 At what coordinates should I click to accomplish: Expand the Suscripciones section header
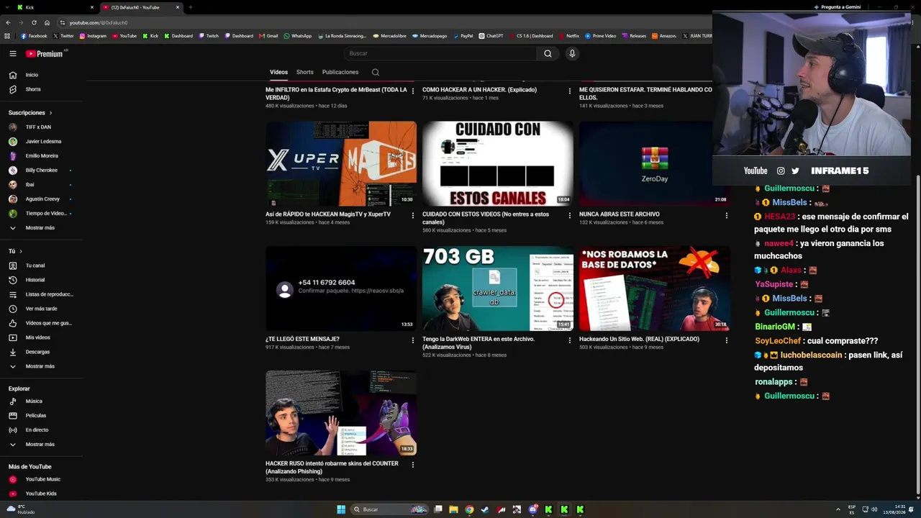[x=30, y=113]
